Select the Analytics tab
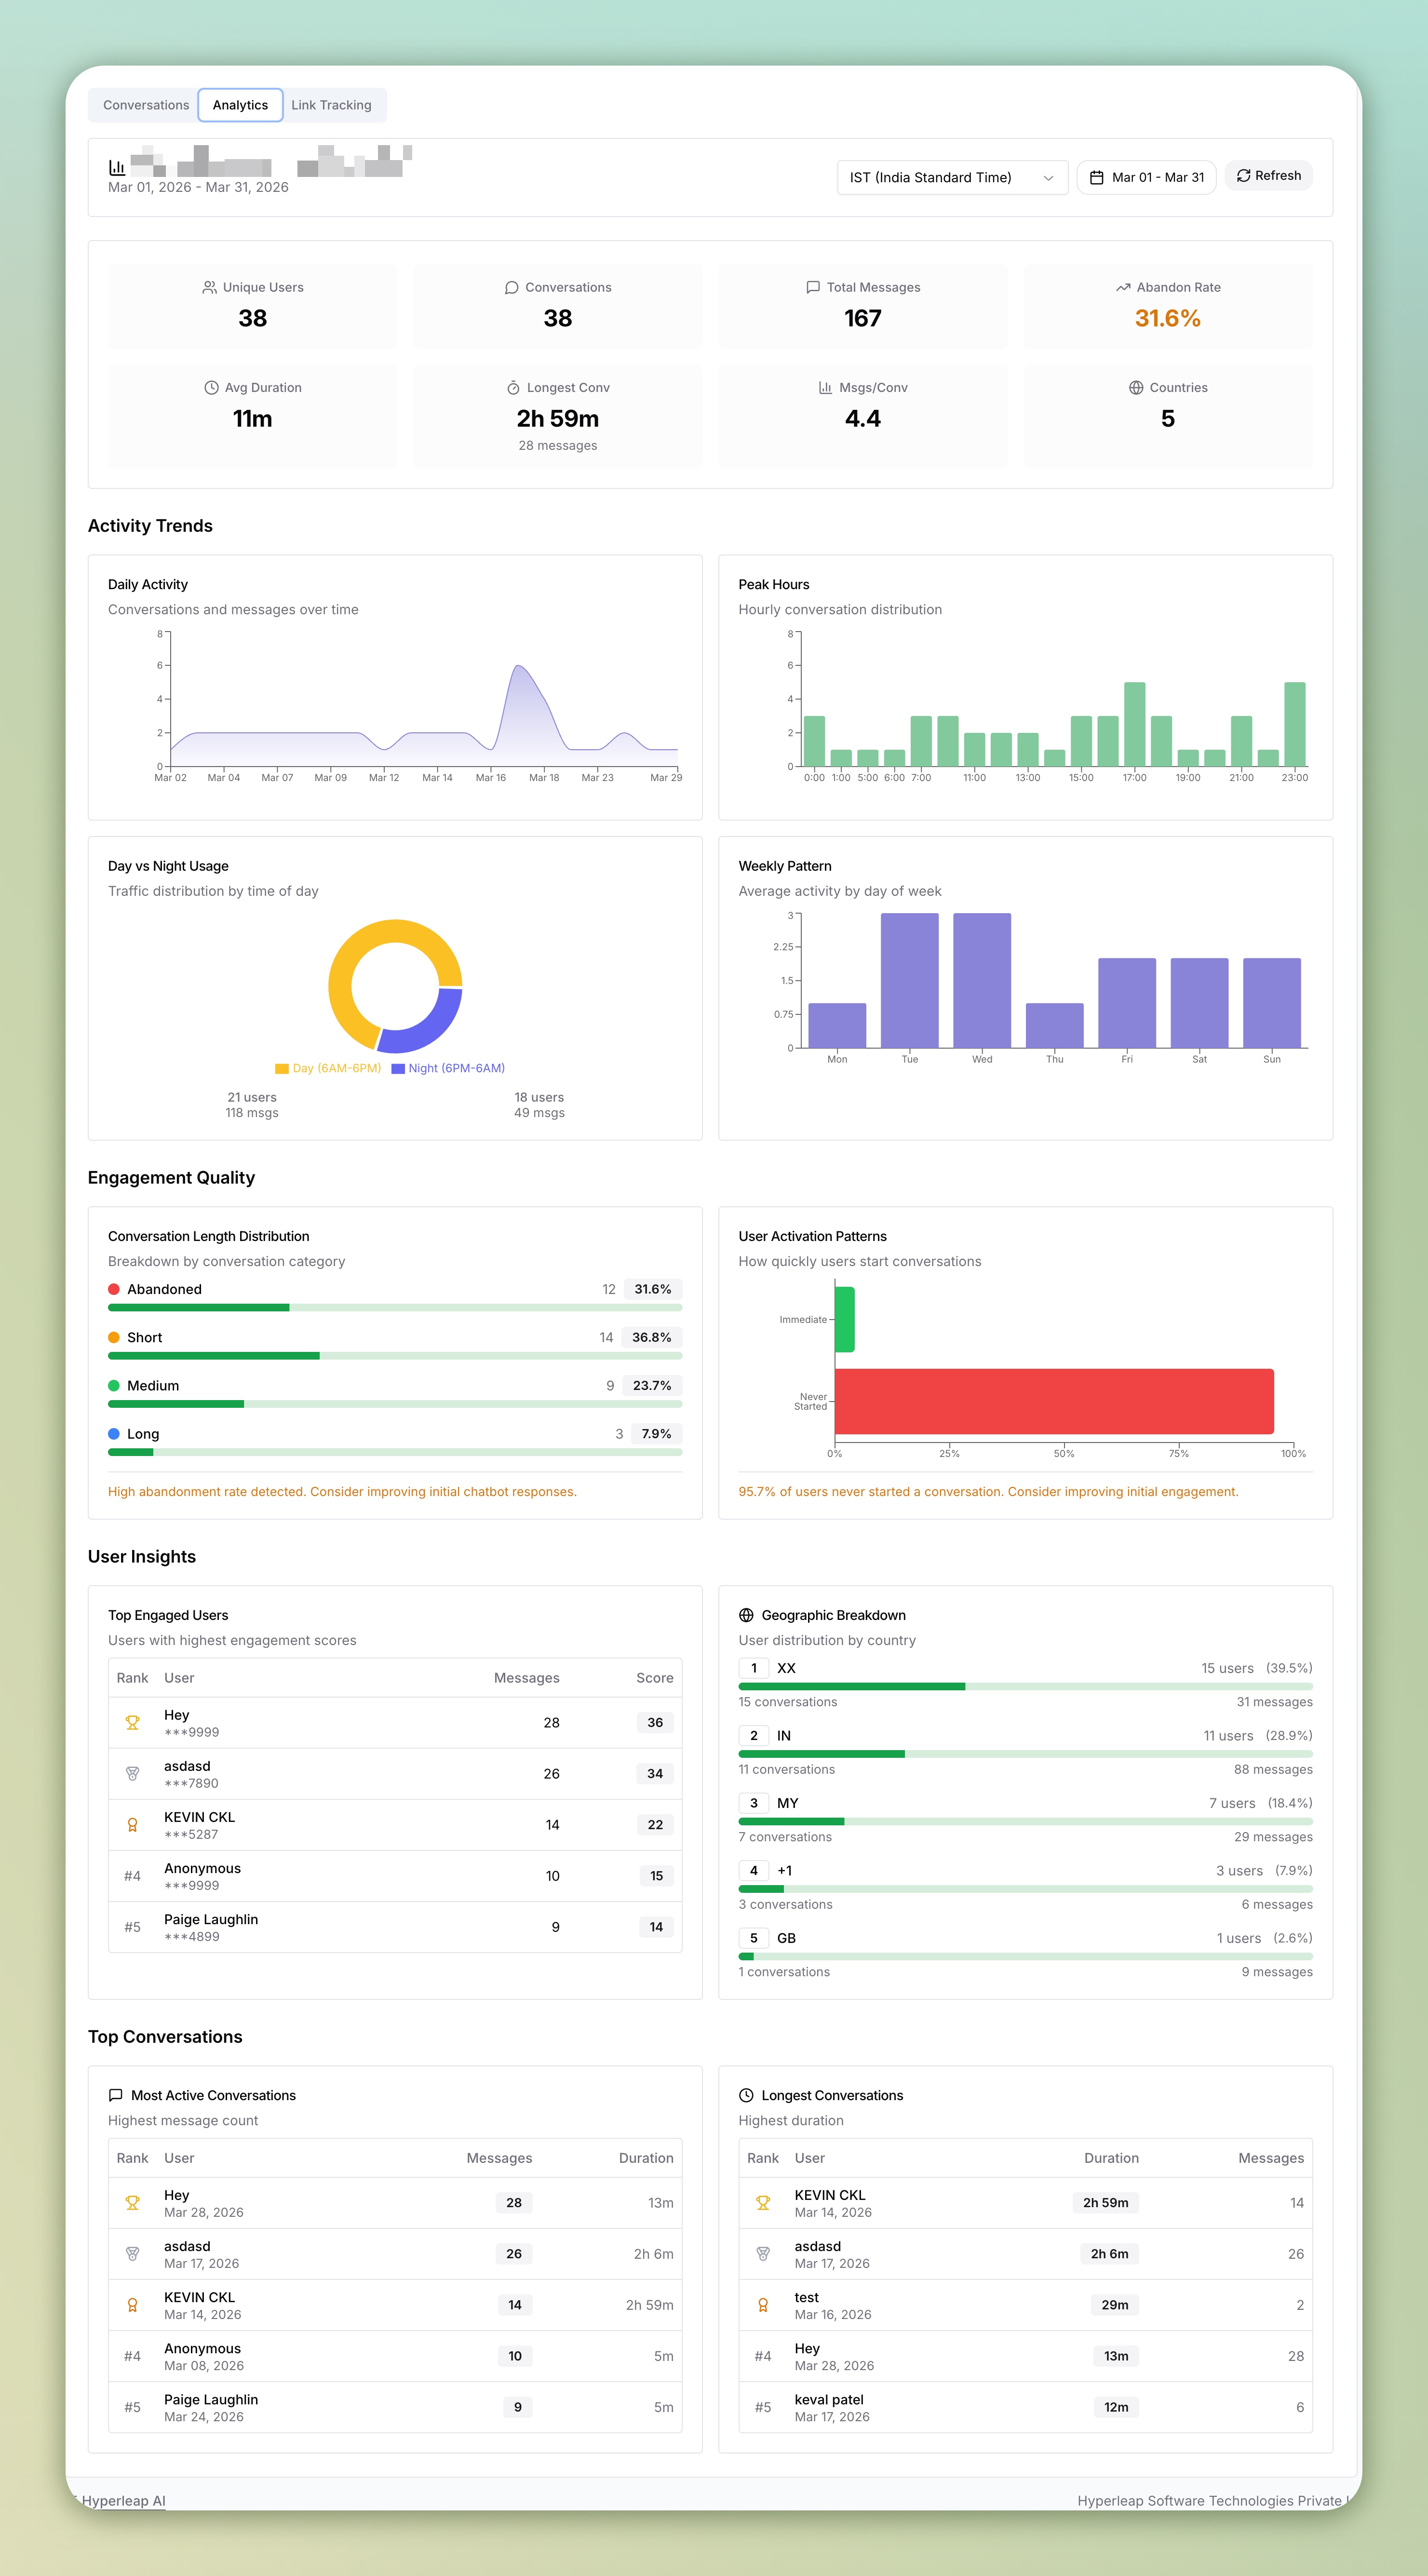The height and width of the screenshot is (2576, 1428). click(x=240, y=105)
